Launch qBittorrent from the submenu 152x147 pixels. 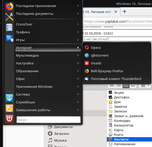[x=117, y=55]
